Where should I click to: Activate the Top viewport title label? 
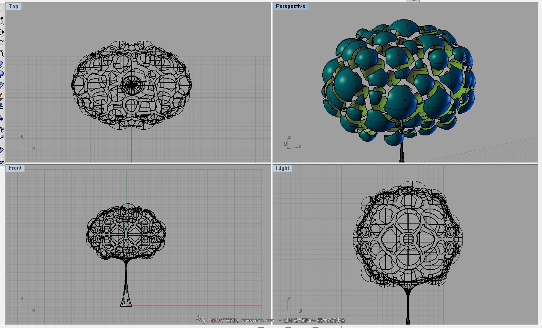(14, 6)
